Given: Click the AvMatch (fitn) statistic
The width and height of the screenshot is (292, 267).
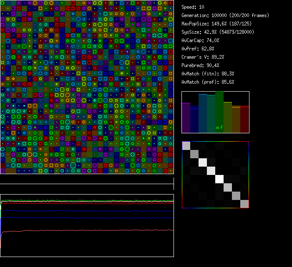Looking at the screenshot, I should pos(208,74).
